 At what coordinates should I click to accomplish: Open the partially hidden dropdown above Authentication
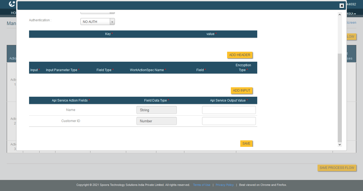(97, 12)
